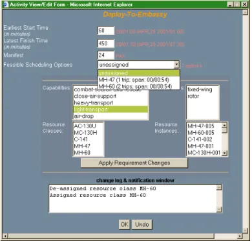252x241 pixels.
Task: Click 'Assigned resource class MH-60' log line
Action: (x=98, y=195)
